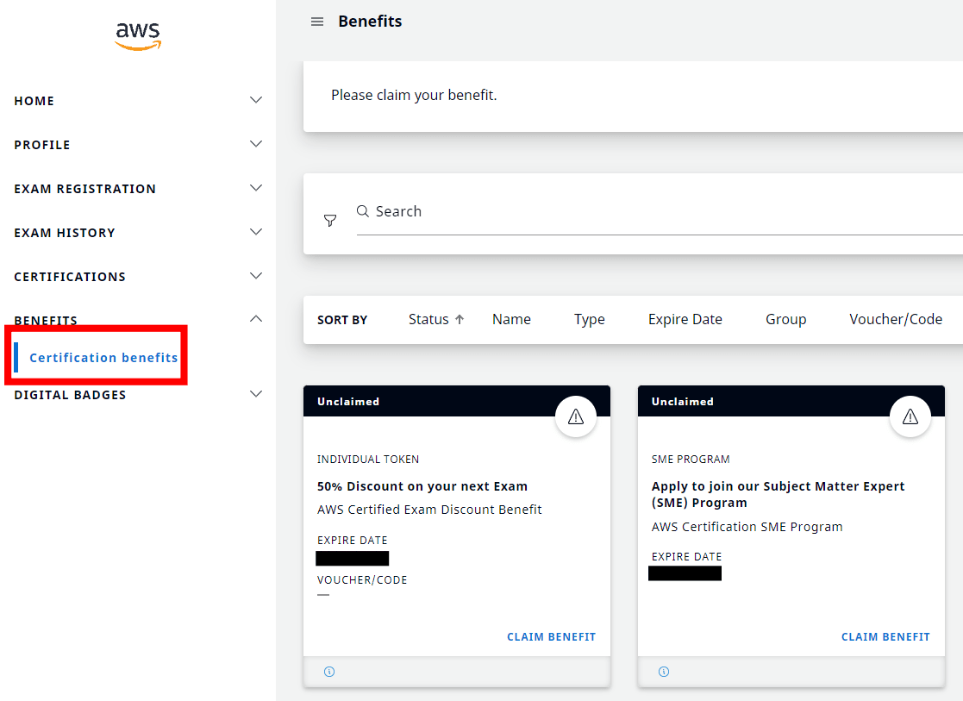Click the ascending arrow next to Status
This screenshot has height=701, width=963.
(460, 320)
